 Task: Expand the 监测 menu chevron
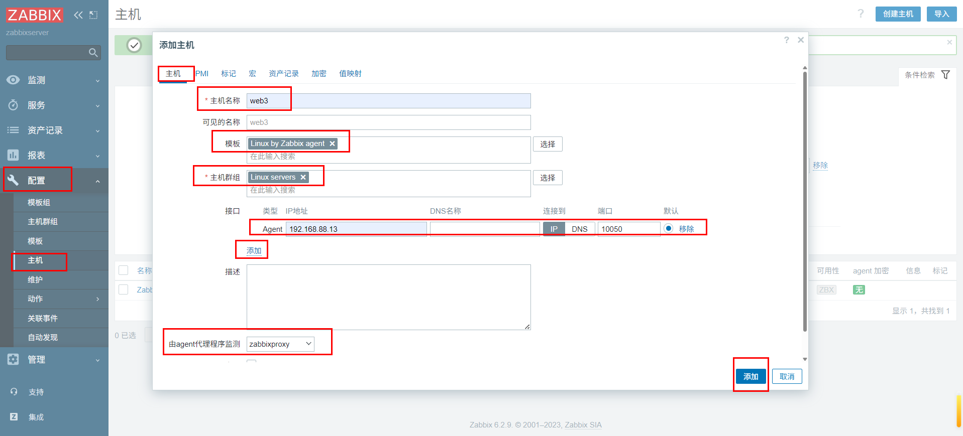(x=98, y=81)
